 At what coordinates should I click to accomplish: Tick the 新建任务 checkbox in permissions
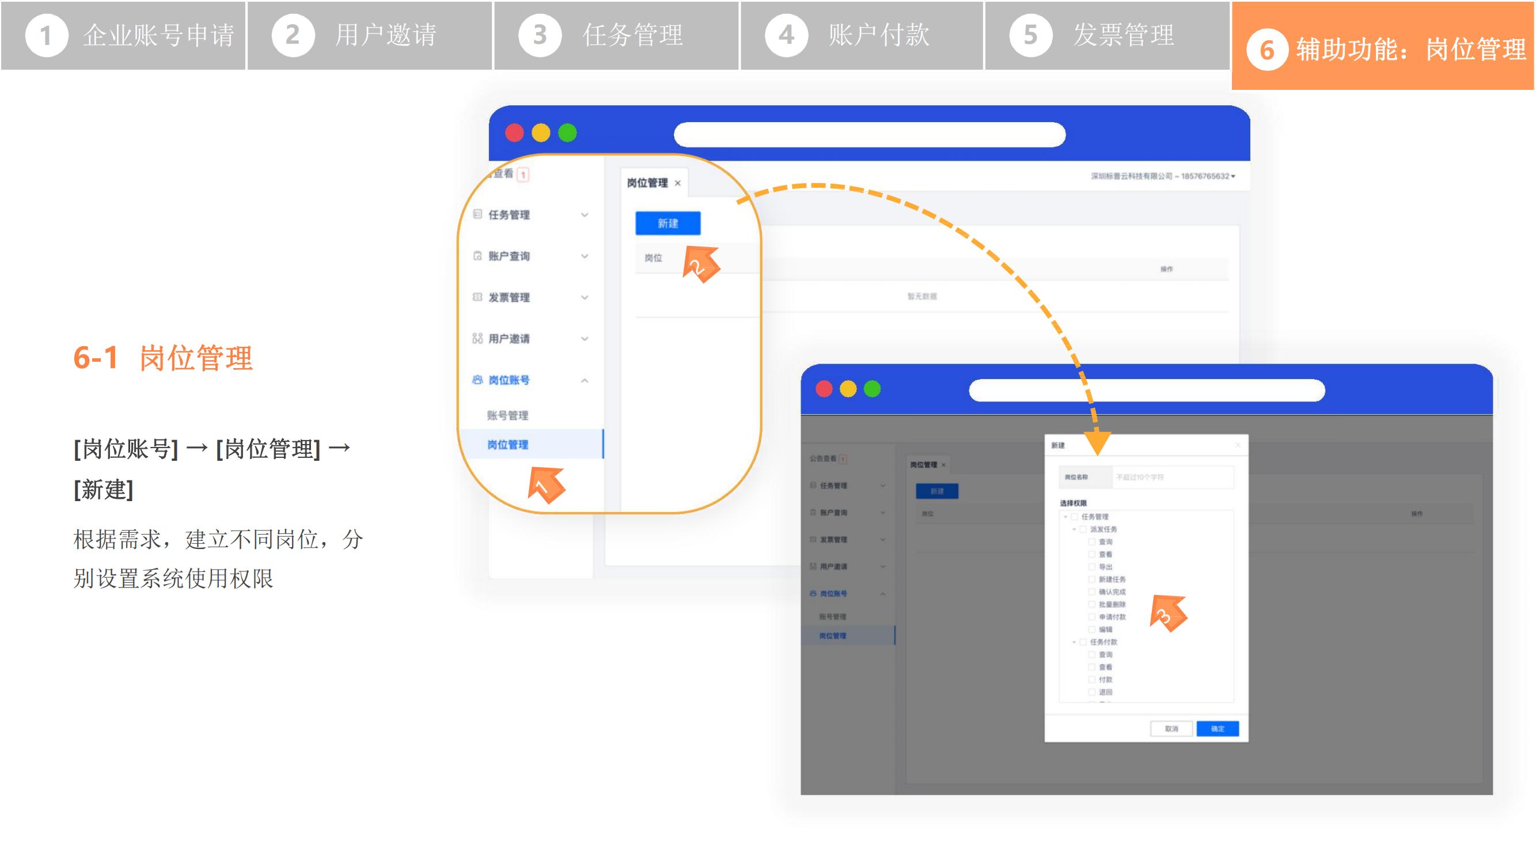pos(1092,579)
